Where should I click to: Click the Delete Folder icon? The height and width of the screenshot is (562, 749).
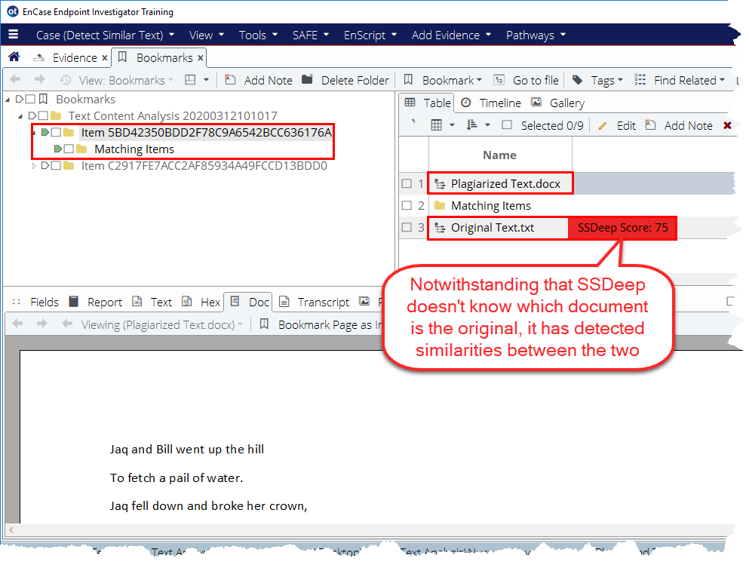307,79
